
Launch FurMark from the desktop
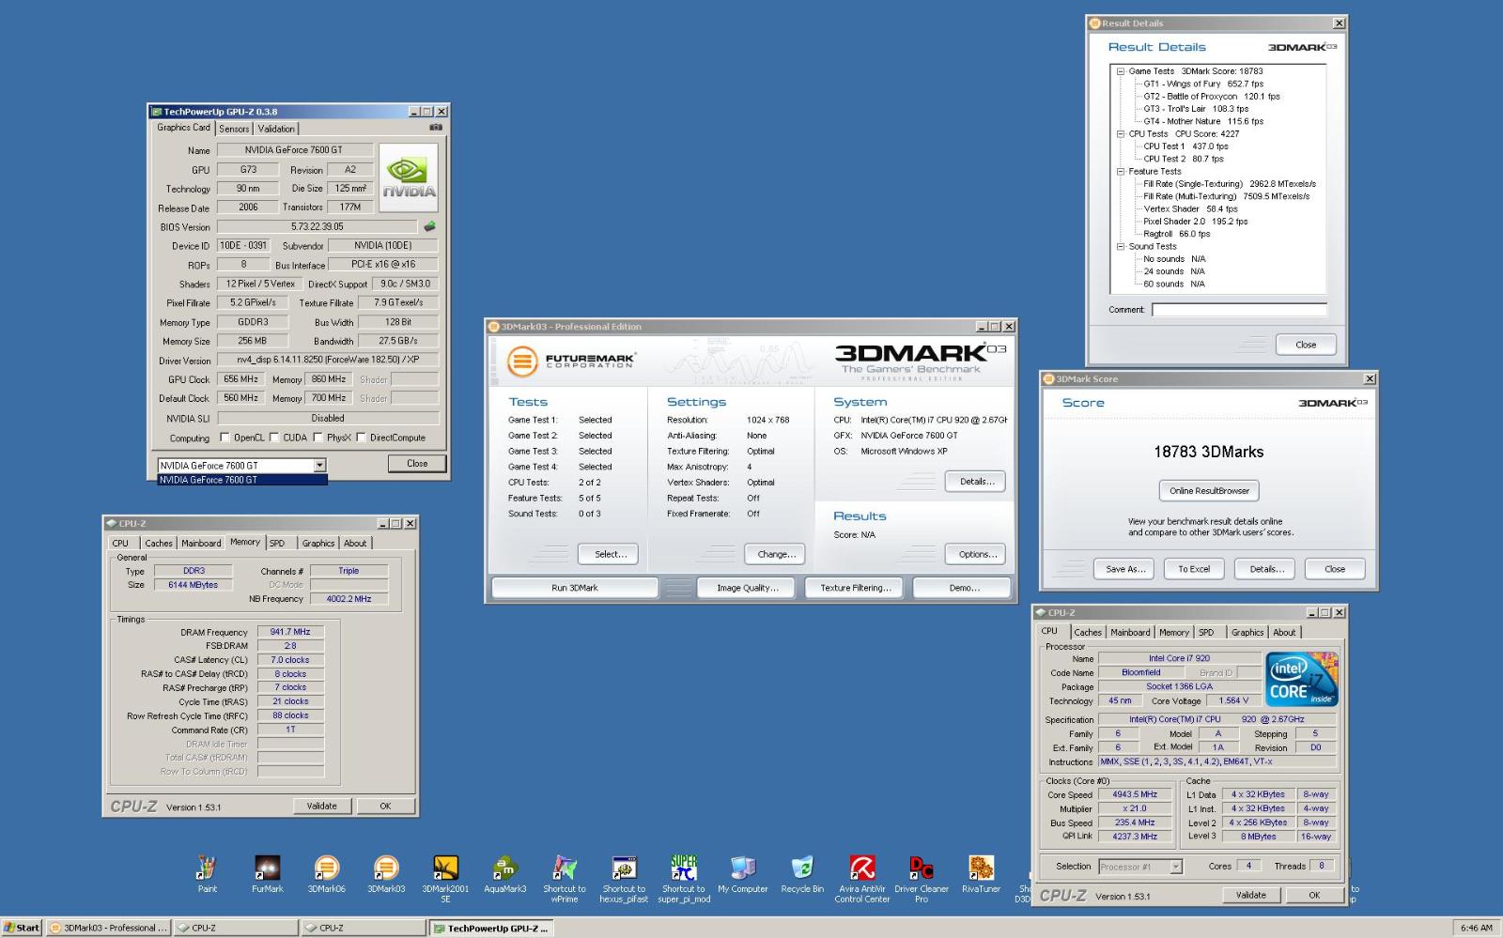pyautogui.click(x=267, y=868)
